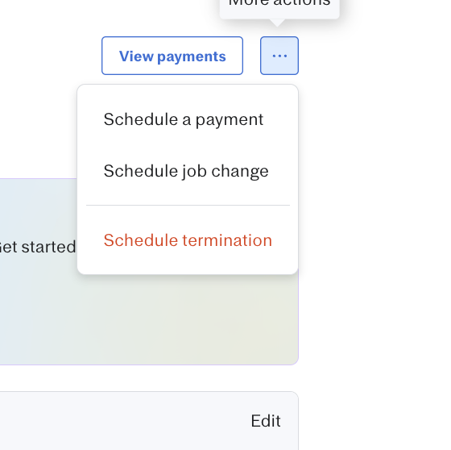Viewport: 451px width, 450px height.
Task: Toggle the highlighted ellipsis menu button
Action: point(279,56)
